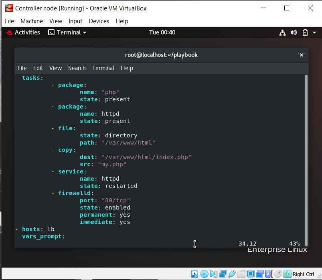Click the 'permanent: yes' line
Screen dimensions: 322x280
pyautogui.click(x=105, y=215)
